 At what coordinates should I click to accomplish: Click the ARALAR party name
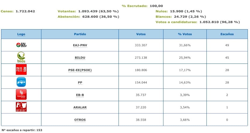(80, 107)
